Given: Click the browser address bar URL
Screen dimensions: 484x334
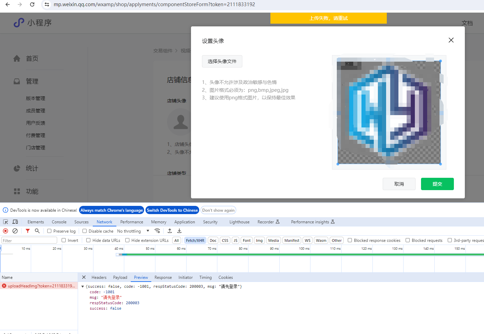Looking at the screenshot, I should point(154,4).
